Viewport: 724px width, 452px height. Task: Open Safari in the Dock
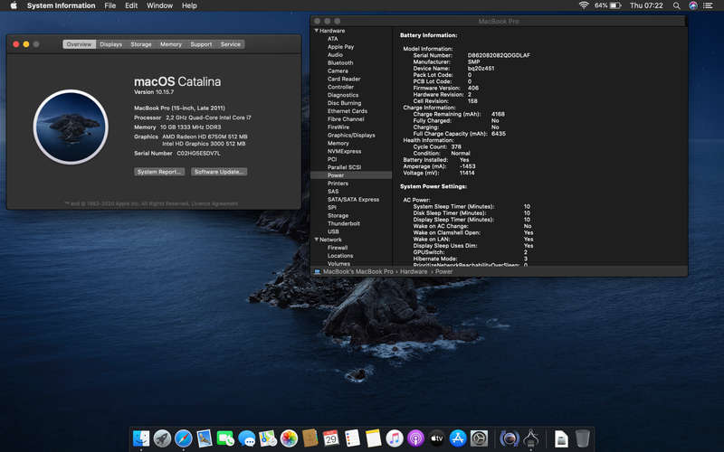pos(184,438)
